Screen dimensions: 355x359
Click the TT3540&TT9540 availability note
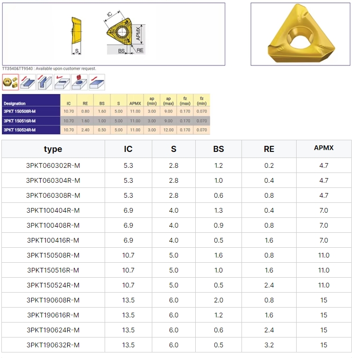point(50,69)
